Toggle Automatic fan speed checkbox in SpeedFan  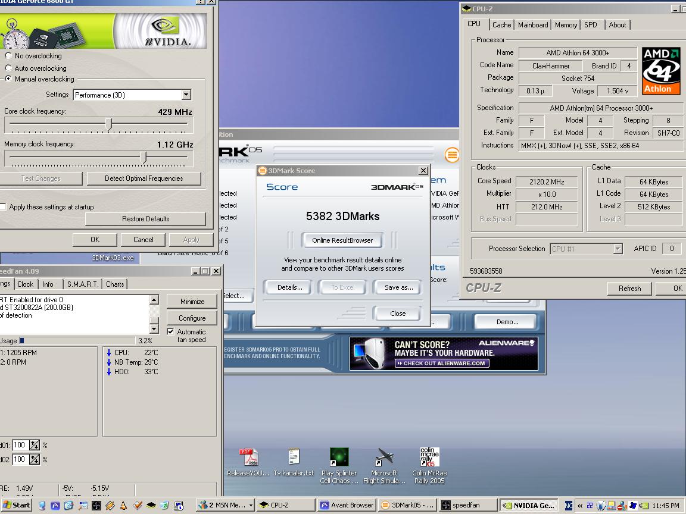tap(171, 332)
